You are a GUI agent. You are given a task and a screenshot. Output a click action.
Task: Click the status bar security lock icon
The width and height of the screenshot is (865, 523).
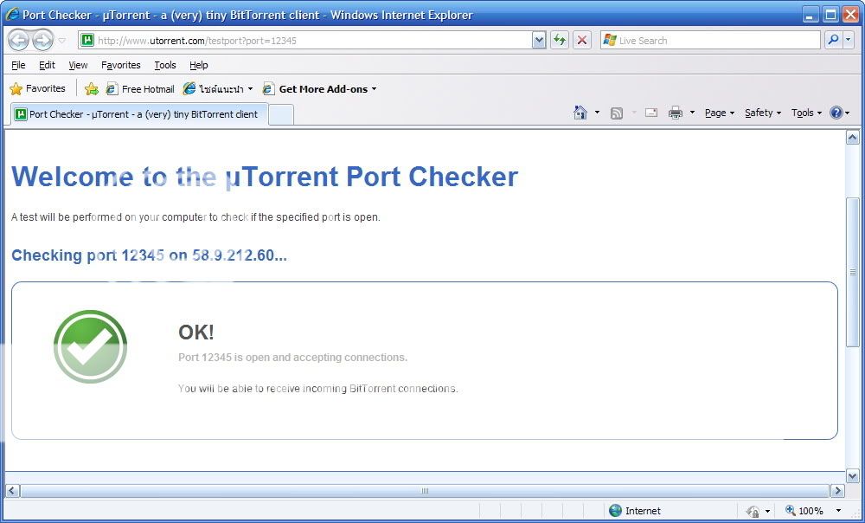coord(753,511)
